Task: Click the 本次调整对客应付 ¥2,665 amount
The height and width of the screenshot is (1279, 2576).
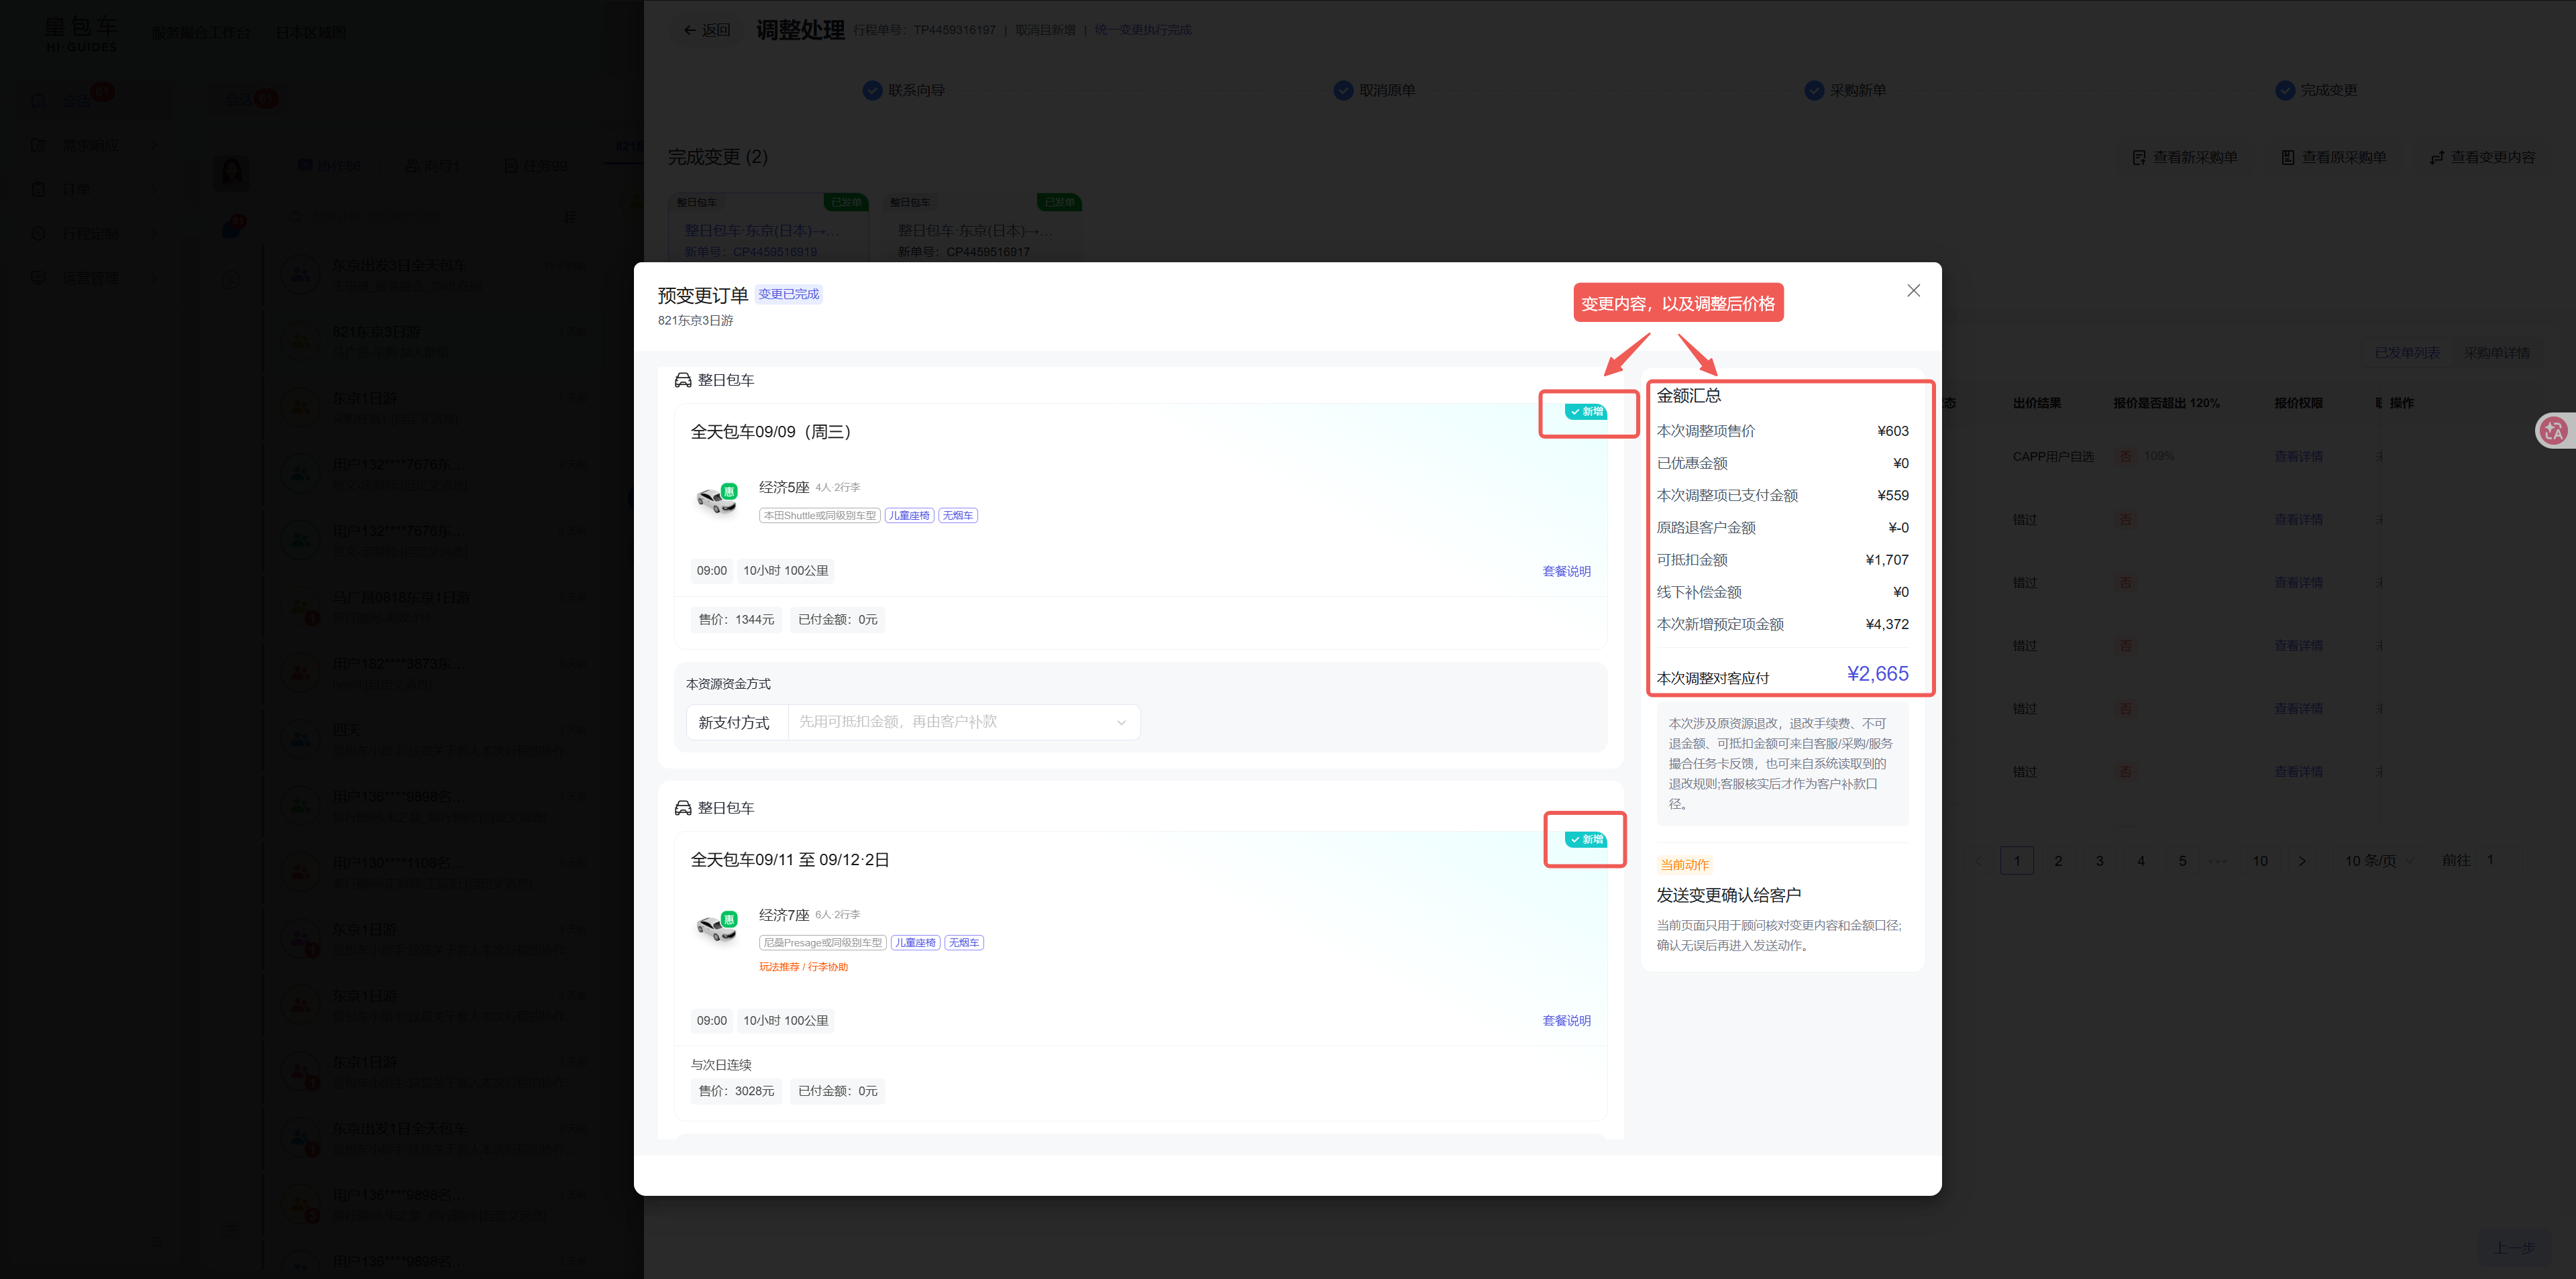Action: [1877, 674]
